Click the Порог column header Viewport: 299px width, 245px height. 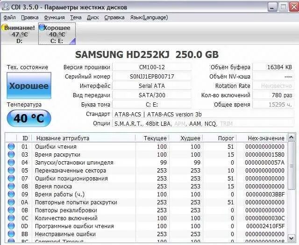(x=220, y=138)
